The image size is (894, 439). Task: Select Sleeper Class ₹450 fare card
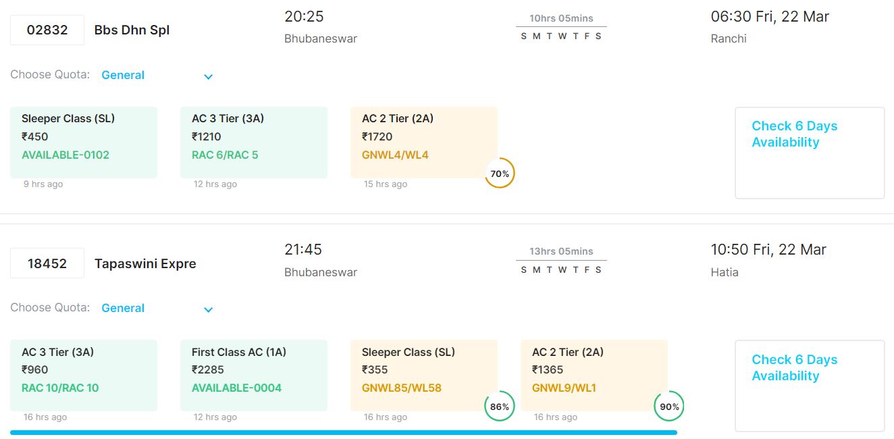click(84, 142)
